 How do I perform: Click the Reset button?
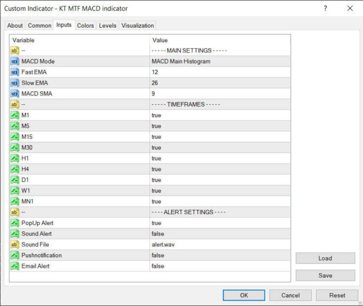click(x=337, y=295)
